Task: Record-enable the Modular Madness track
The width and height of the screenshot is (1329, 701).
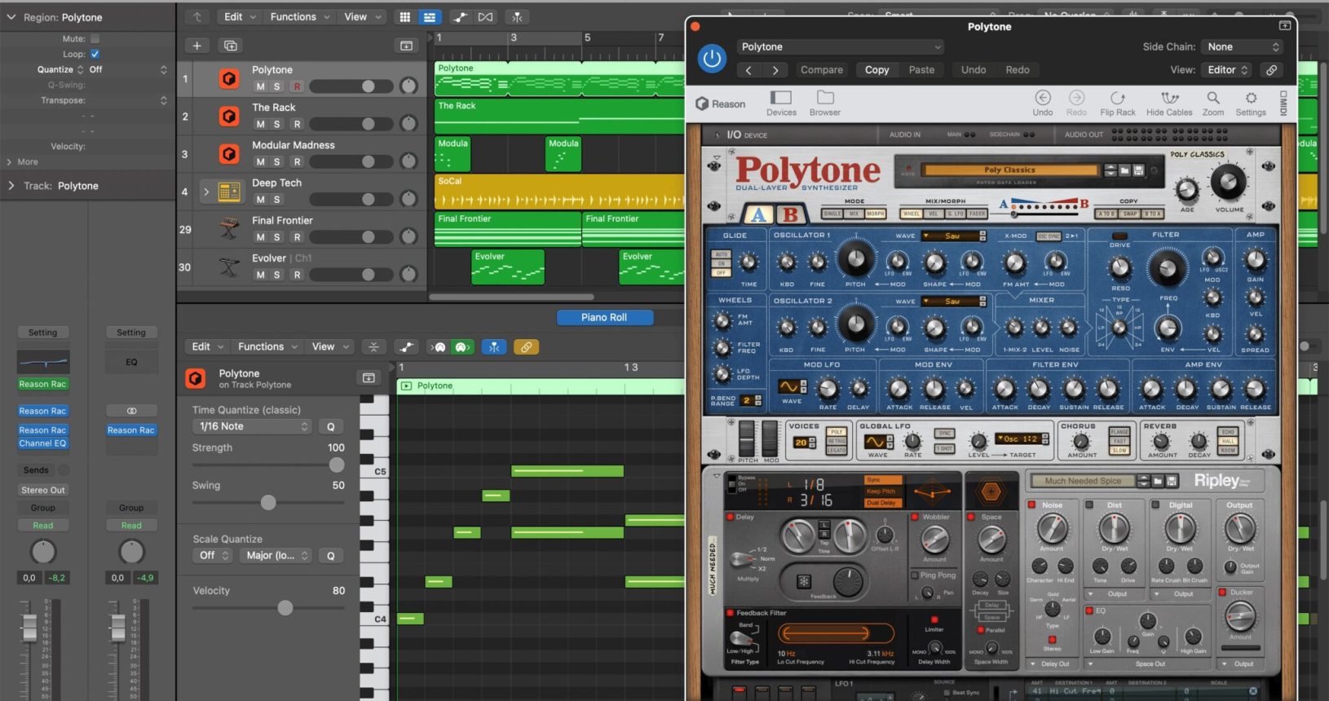Action: (x=297, y=161)
